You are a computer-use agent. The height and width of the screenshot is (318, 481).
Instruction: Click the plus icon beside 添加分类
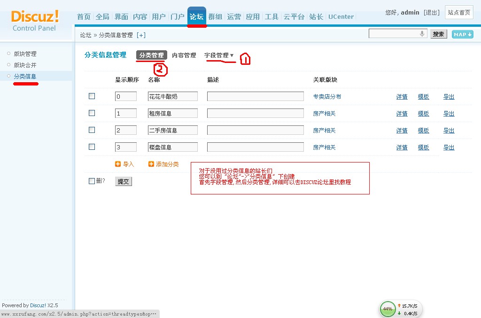tap(151, 164)
